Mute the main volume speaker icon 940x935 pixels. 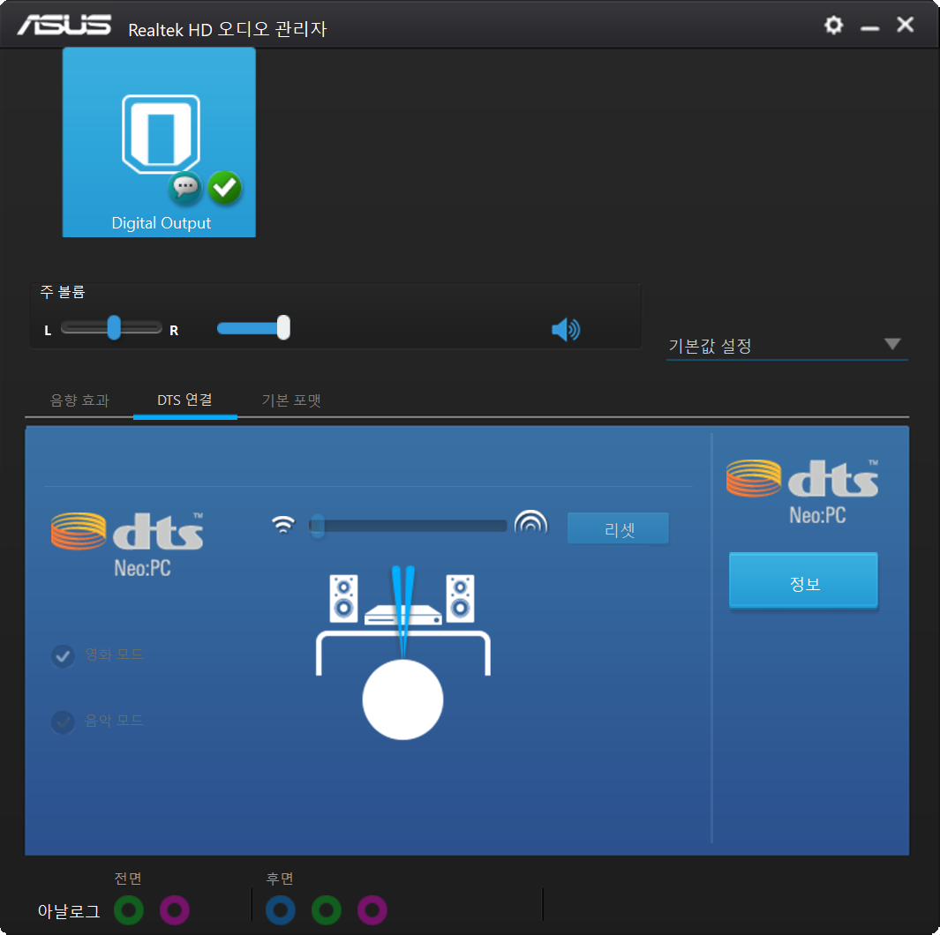click(565, 329)
